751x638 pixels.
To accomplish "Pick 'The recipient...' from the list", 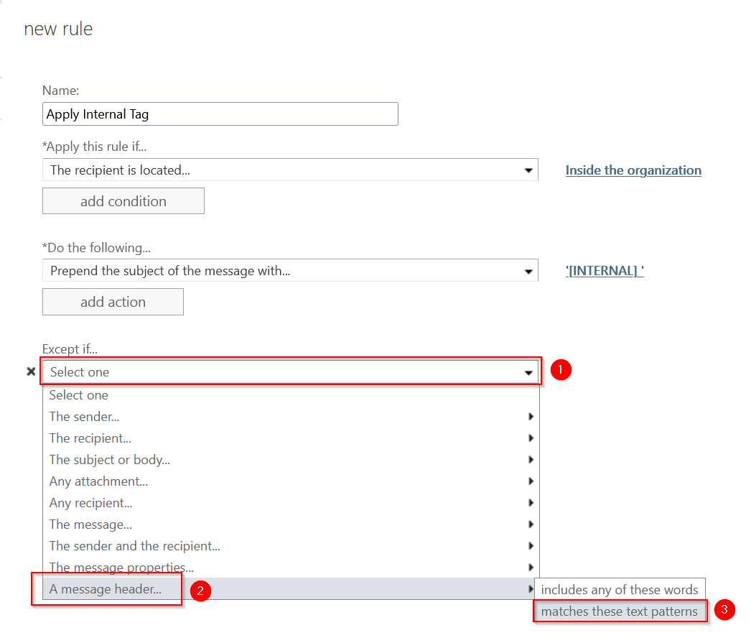I will click(90, 438).
